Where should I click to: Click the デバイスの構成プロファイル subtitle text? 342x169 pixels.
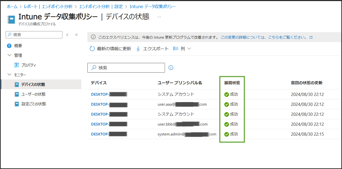click(x=37, y=24)
